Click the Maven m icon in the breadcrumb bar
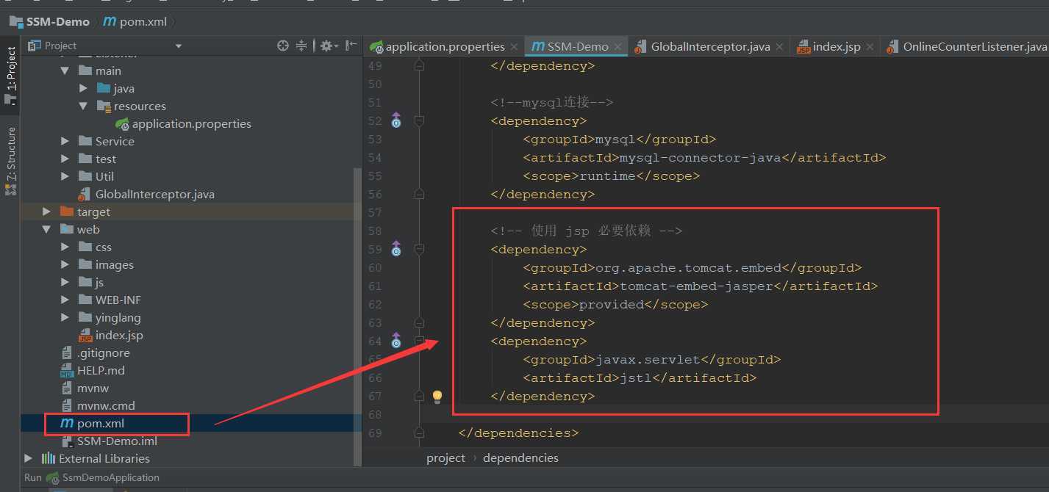This screenshot has height=492, width=1049. click(x=110, y=21)
